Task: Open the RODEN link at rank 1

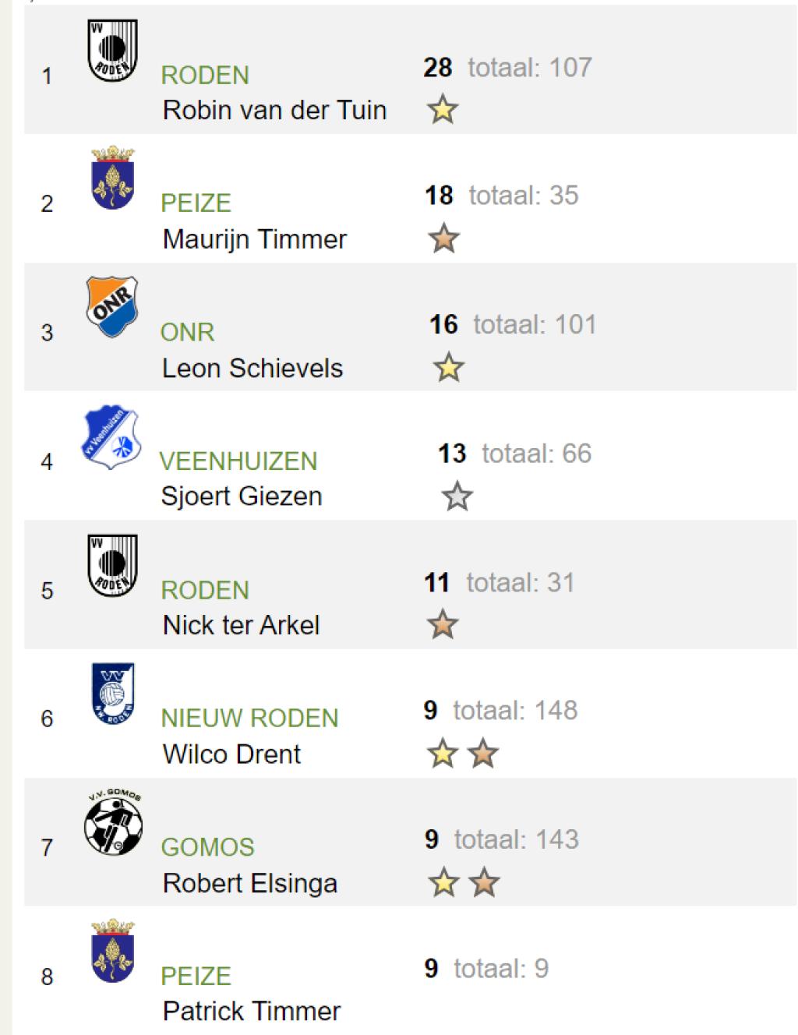Action: coord(205,76)
